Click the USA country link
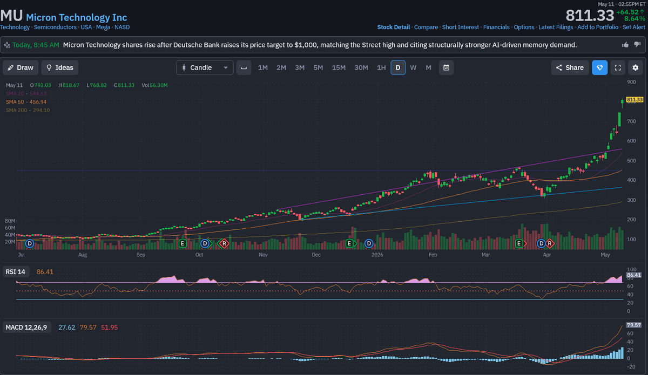Screen dimensions: 648x375 coord(86,27)
